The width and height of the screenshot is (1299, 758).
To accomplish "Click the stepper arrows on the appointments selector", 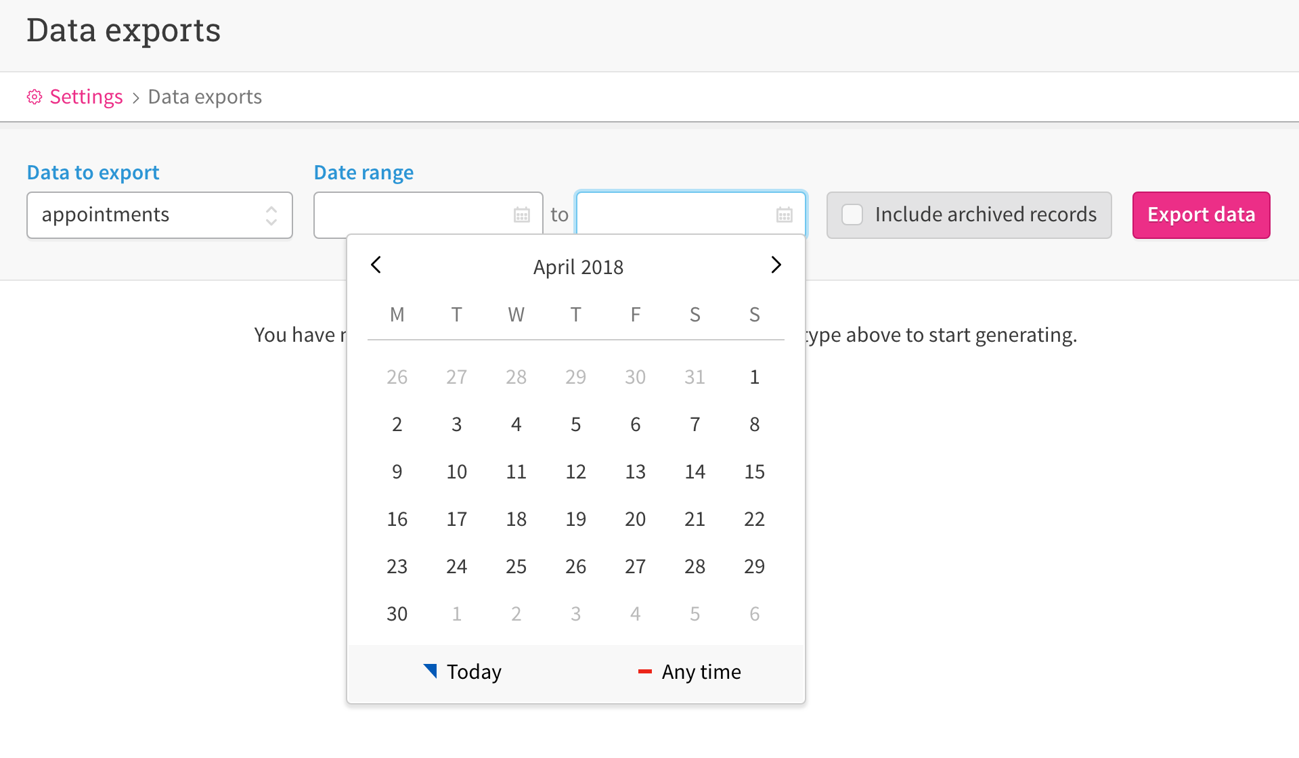I will click(x=271, y=215).
